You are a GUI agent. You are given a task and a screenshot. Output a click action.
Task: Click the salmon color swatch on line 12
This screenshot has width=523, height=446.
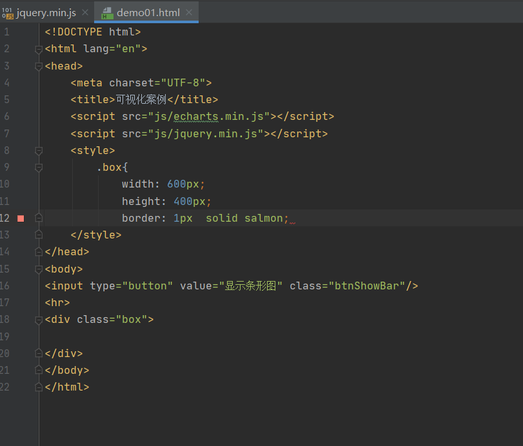[21, 218]
